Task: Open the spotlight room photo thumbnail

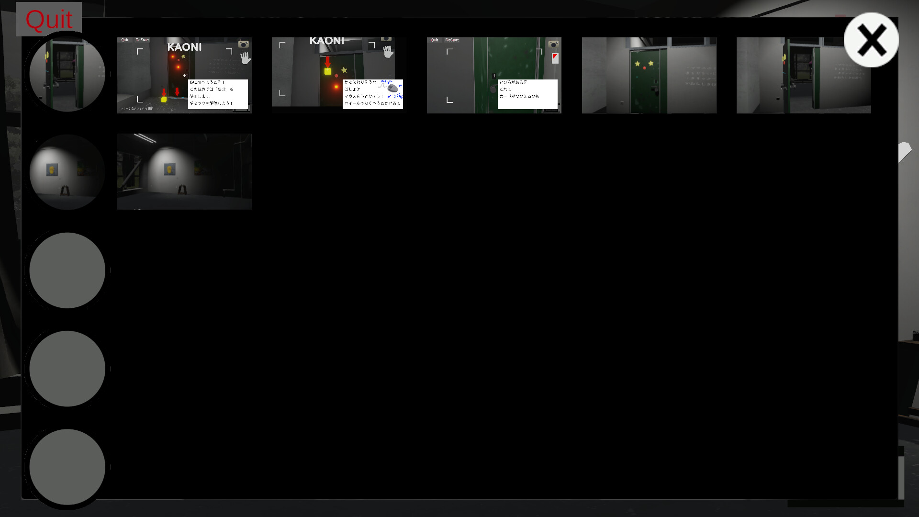Action: 184,171
